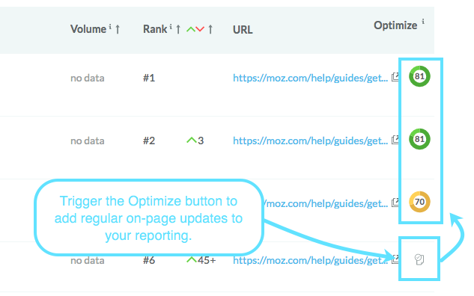Select the Volume column header
The height and width of the screenshot is (296, 474).
point(88,29)
